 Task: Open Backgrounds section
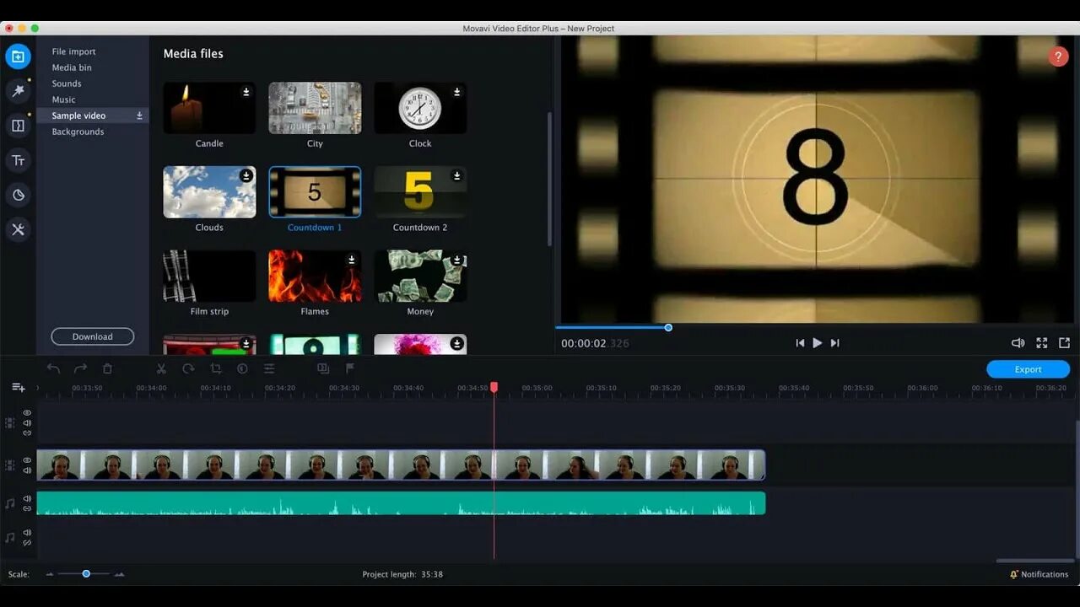point(78,132)
